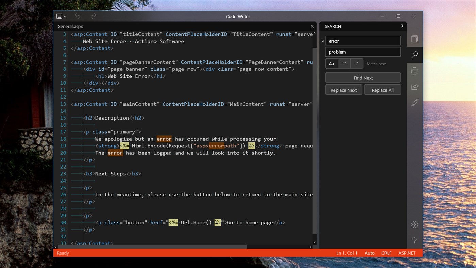Screen dimensions: 476x268
Task: Open the Save dropdown arrow
Action: pyautogui.click(x=65, y=16)
